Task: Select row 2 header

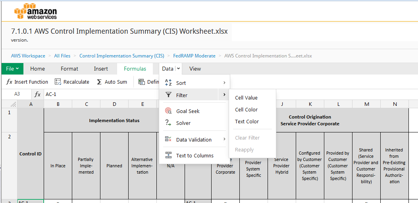Action: [10, 165]
